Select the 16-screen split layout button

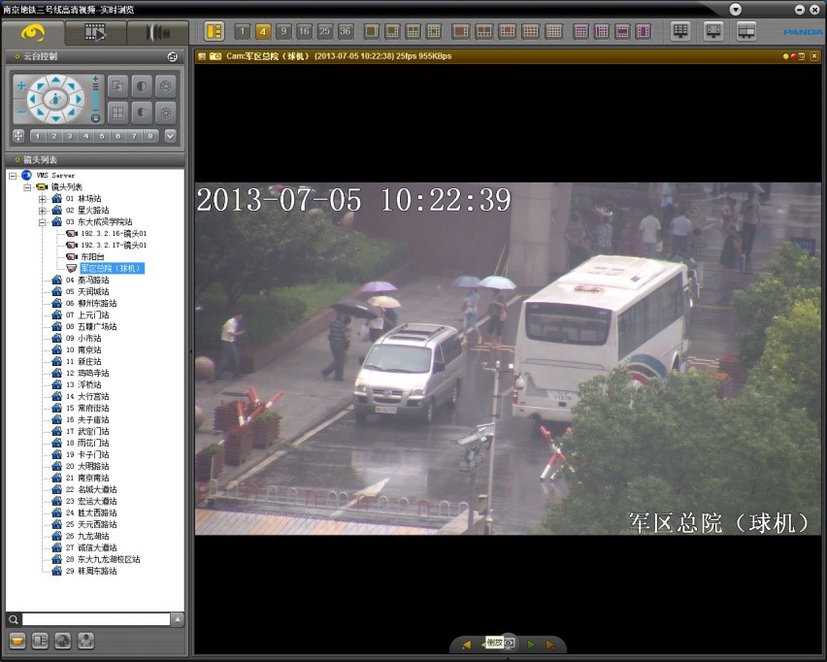(x=304, y=31)
